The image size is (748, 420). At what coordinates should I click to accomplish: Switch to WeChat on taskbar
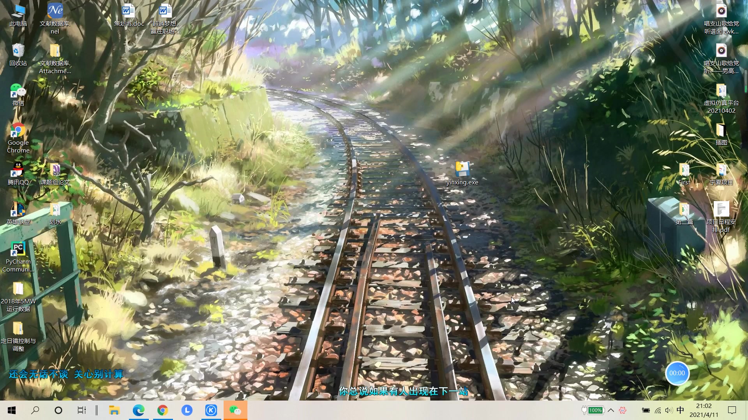point(235,410)
